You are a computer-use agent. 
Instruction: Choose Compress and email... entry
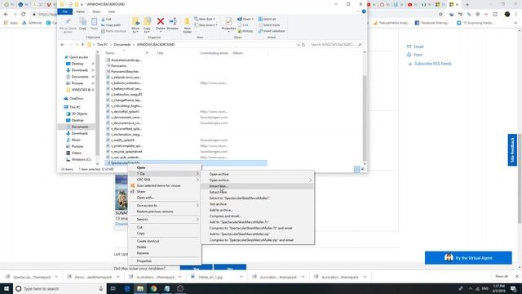(x=258, y=216)
